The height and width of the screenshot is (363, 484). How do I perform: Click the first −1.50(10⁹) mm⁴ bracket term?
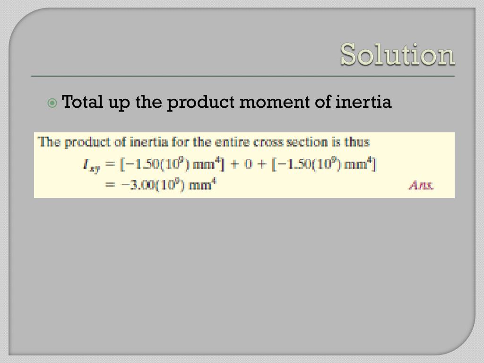click(x=172, y=164)
